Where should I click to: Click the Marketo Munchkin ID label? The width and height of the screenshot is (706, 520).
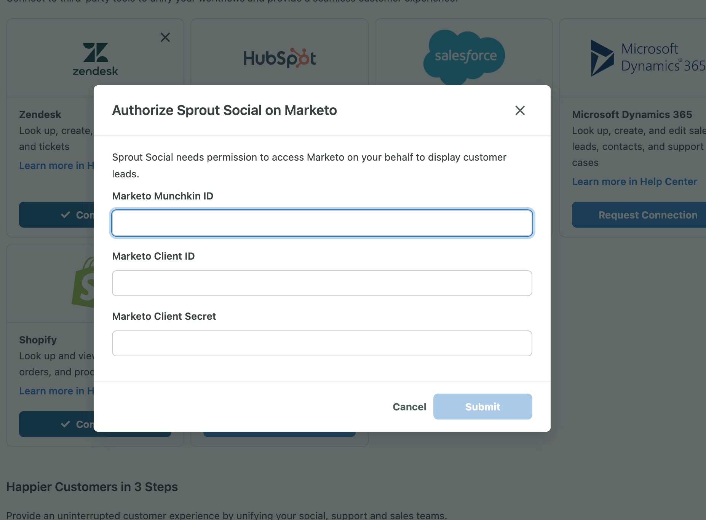point(163,196)
